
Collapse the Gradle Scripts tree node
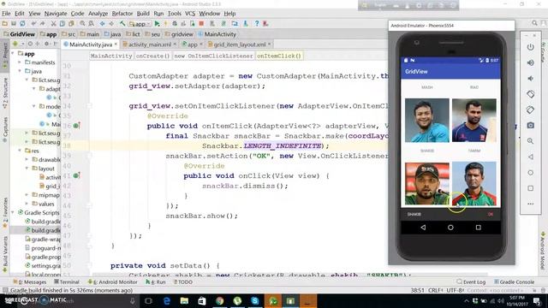pyautogui.click(x=13, y=213)
